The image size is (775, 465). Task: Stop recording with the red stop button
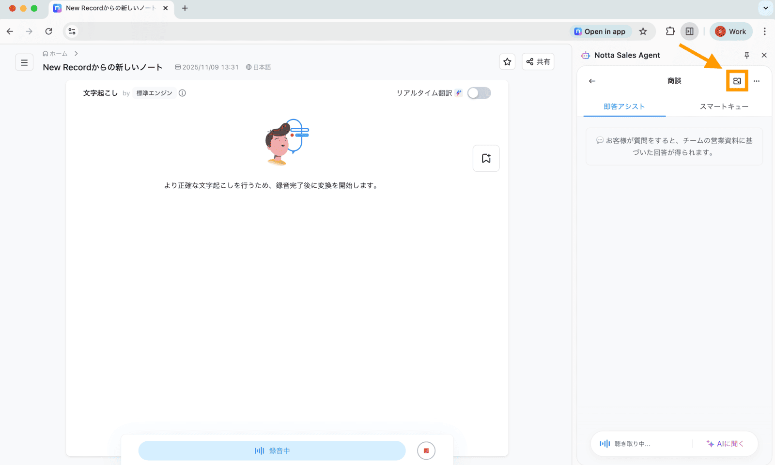coord(426,450)
